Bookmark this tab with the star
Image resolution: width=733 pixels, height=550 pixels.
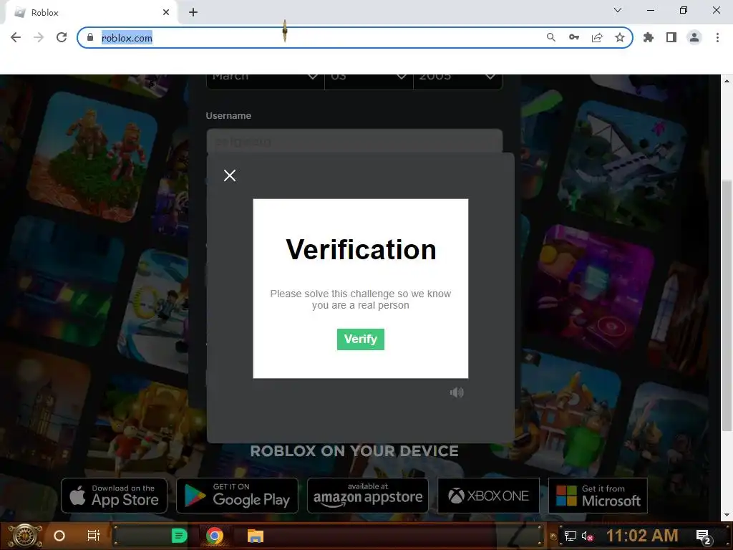[620, 37]
